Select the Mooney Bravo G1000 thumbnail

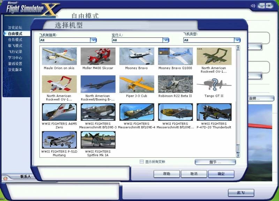coord(175,56)
